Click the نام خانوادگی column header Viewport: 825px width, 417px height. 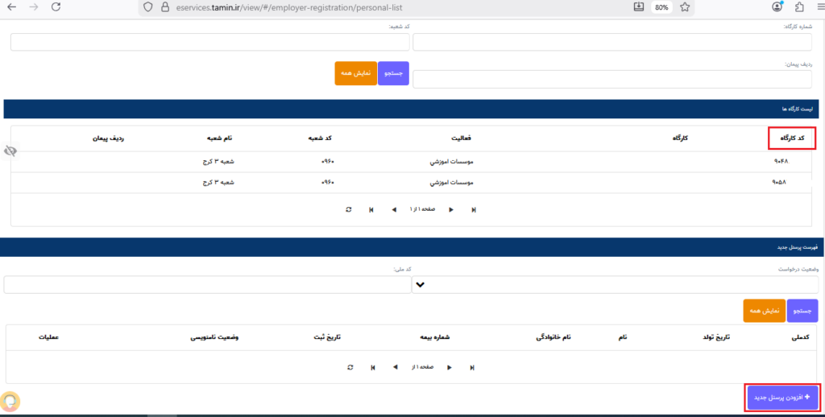tap(553, 337)
